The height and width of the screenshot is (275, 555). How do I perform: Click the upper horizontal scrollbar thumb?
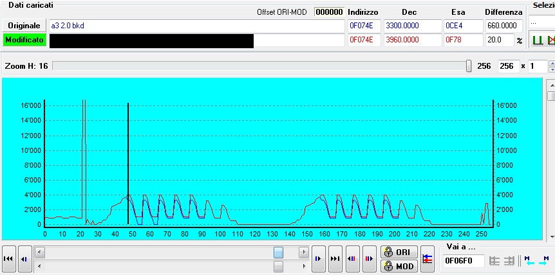click(x=279, y=253)
